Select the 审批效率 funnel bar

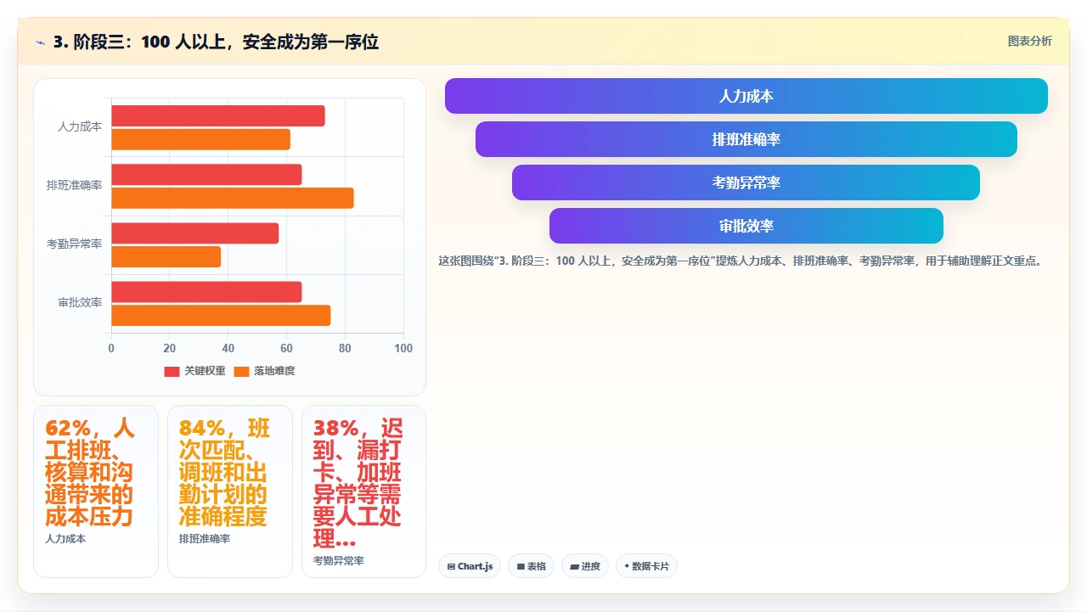(746, 226)
